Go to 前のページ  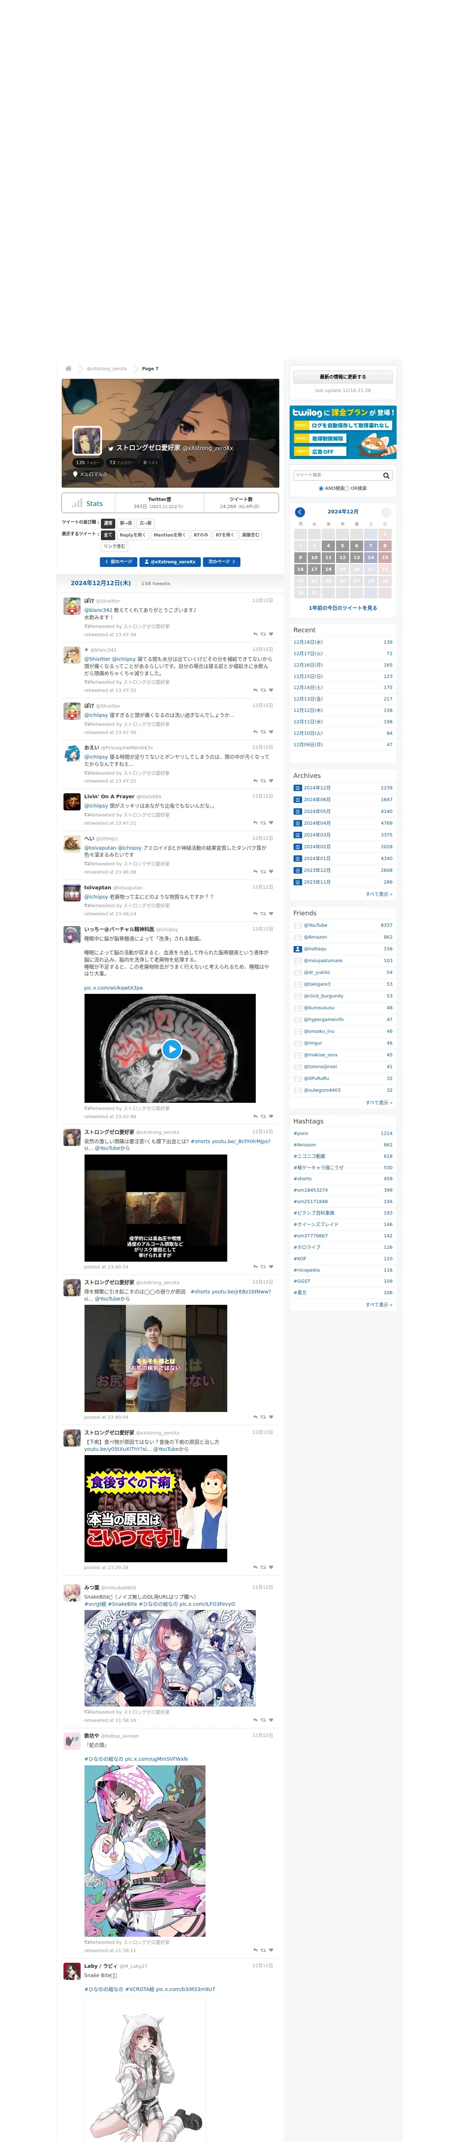tap(119, 562)
